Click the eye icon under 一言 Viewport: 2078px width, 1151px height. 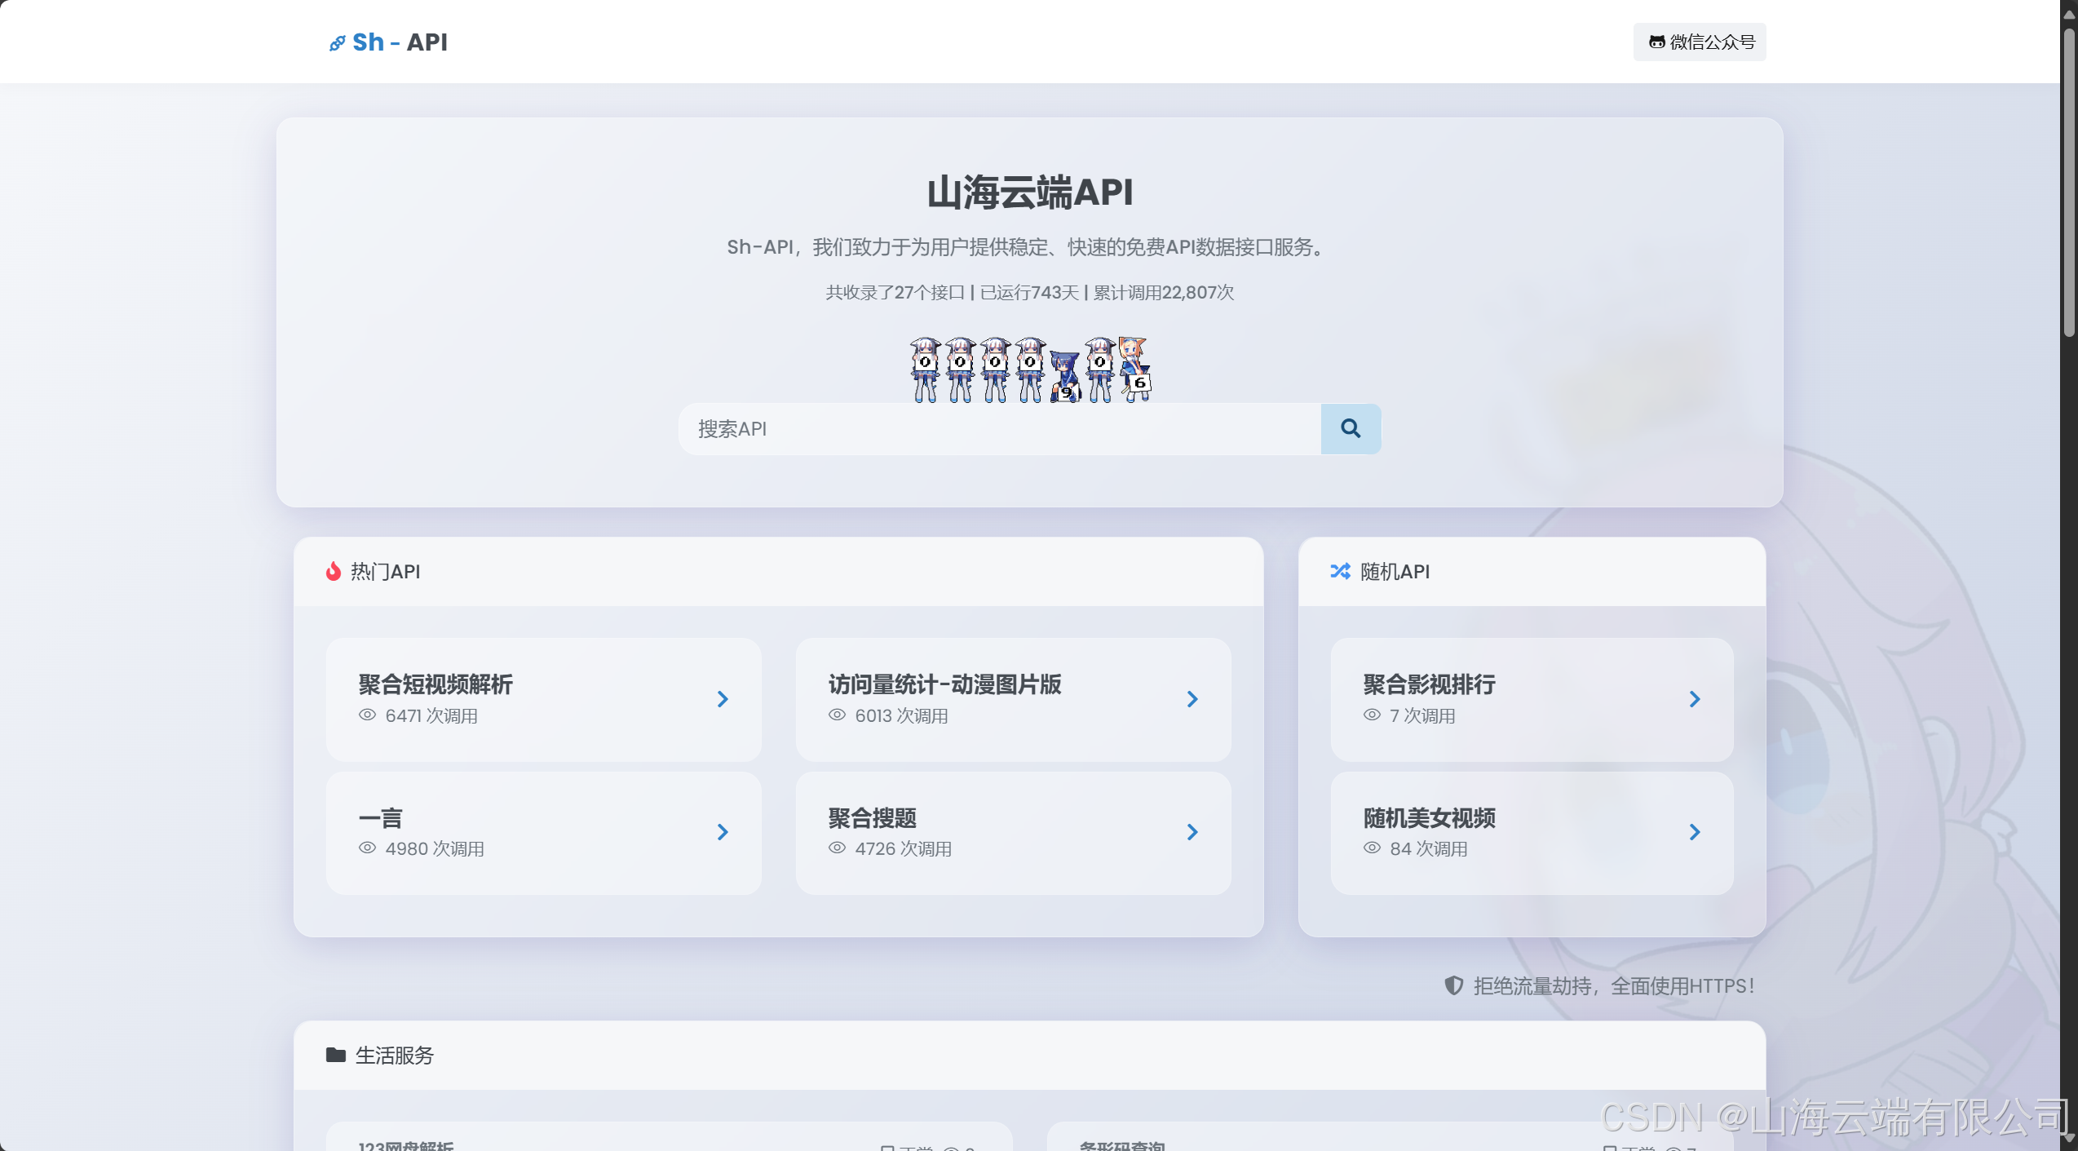(367, 848)
